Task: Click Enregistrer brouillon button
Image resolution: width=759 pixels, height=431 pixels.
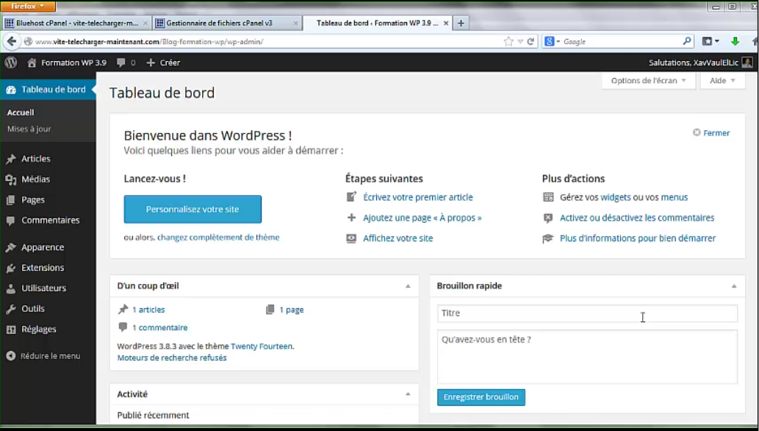Action: click(481, 397)
